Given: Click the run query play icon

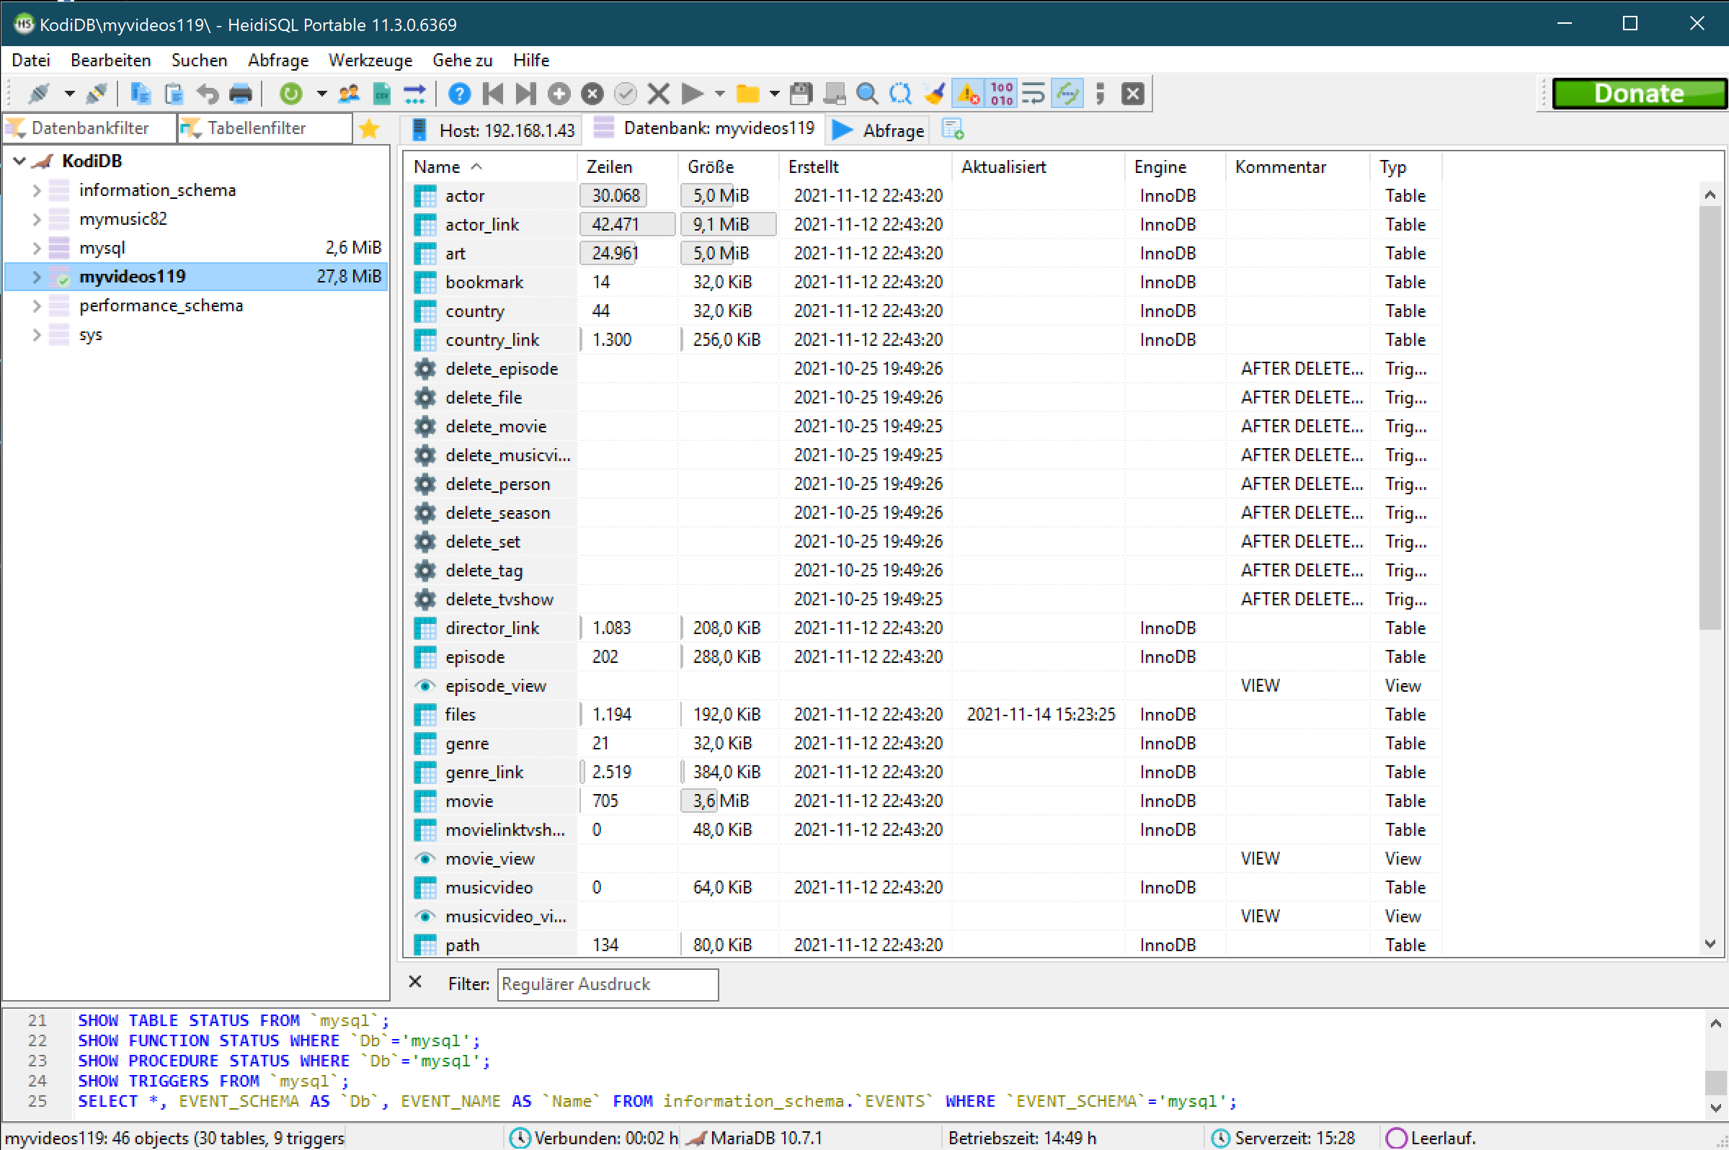Looking at the screenshot, I should tap(692, 94).
